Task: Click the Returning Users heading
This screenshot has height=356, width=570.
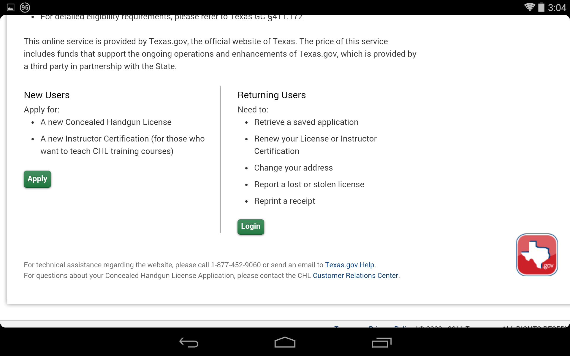Action: (x=271, y=95)
